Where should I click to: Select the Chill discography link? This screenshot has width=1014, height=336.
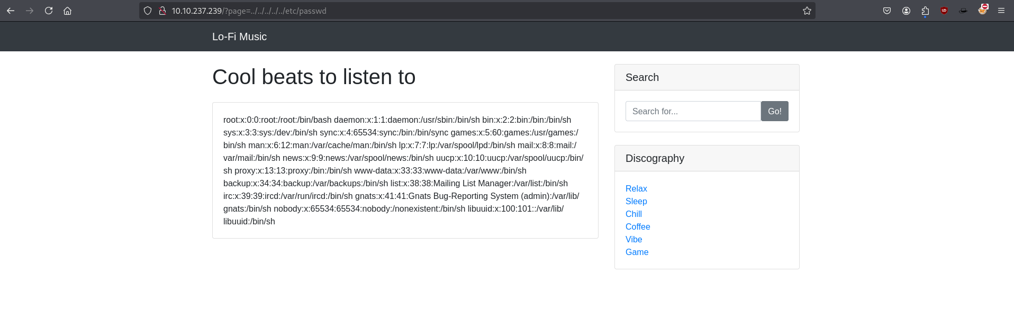point(633,214)
